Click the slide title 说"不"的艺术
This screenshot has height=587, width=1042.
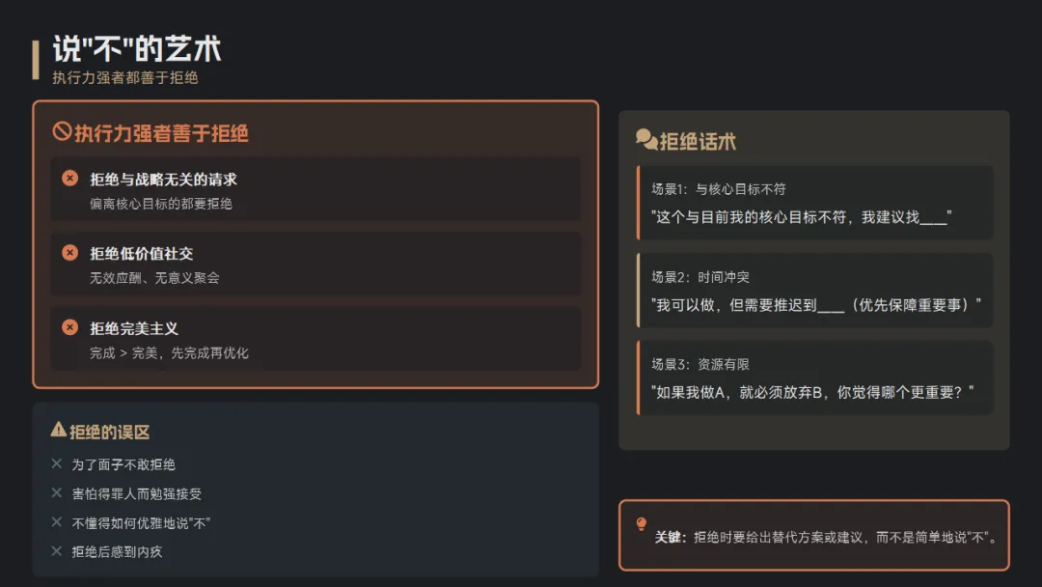(x=137, y=48)
